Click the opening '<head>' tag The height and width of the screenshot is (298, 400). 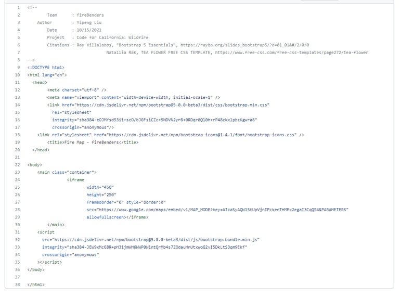coord(40,82)
